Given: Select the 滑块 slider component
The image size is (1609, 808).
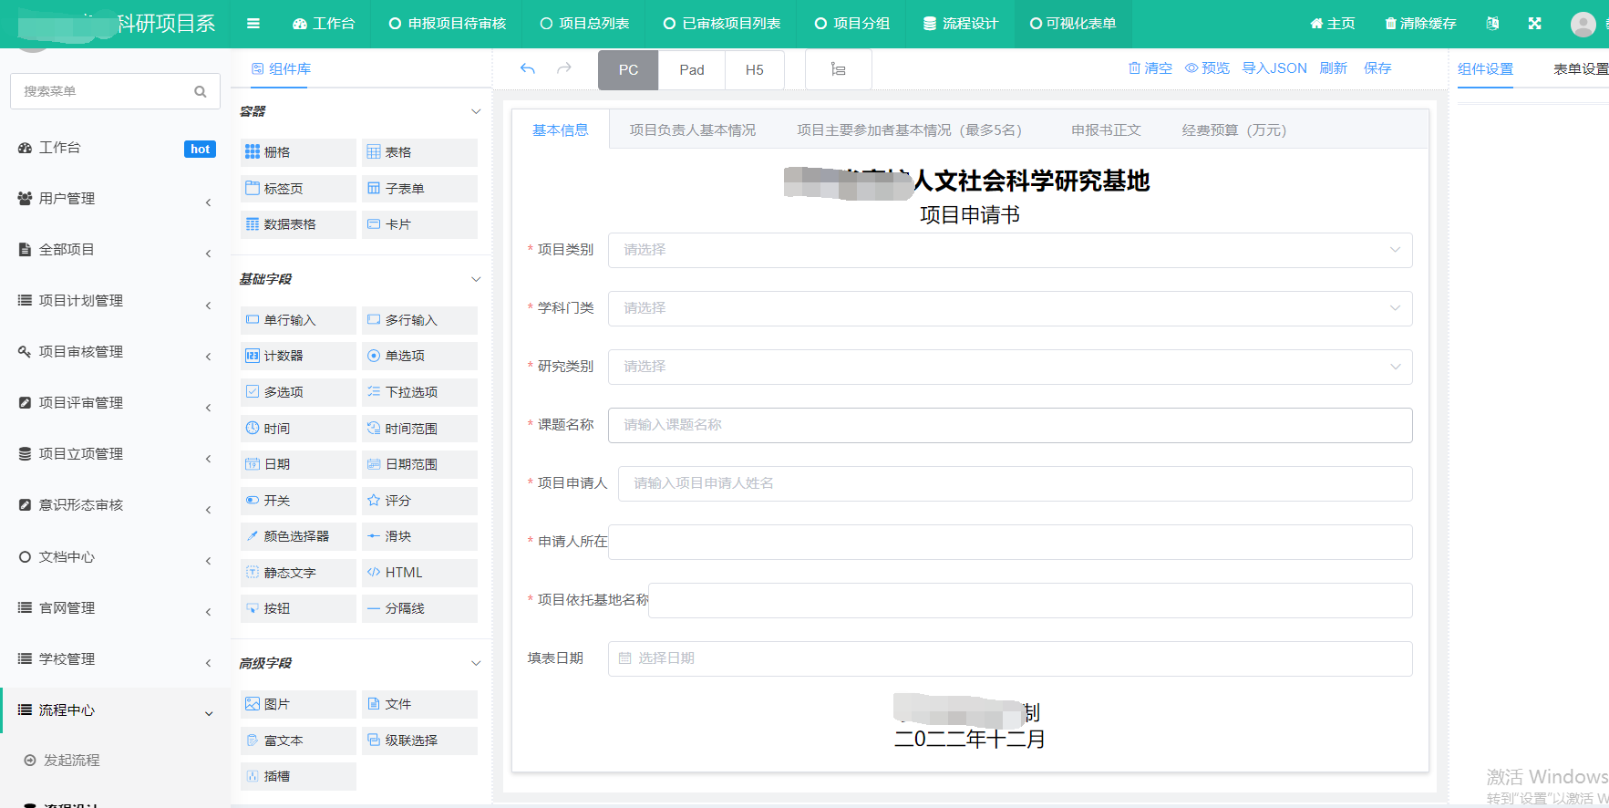Looking at the screenshot, I should [x=419, y=536].
